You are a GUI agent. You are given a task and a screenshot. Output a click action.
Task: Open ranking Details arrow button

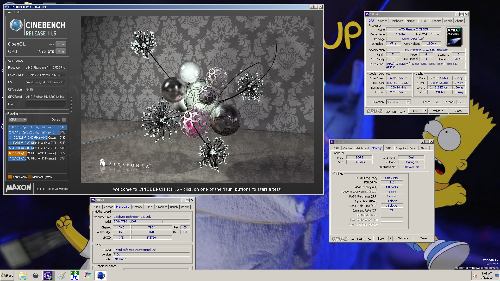tap(64, 120)
